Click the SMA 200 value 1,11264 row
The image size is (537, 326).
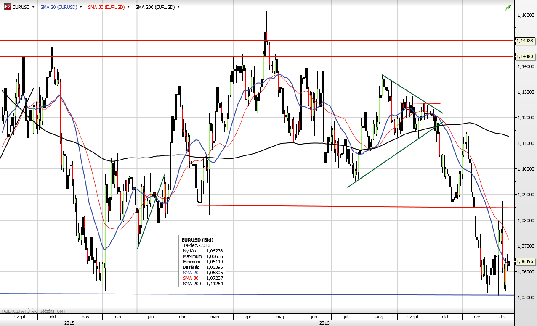click(203, 284)
